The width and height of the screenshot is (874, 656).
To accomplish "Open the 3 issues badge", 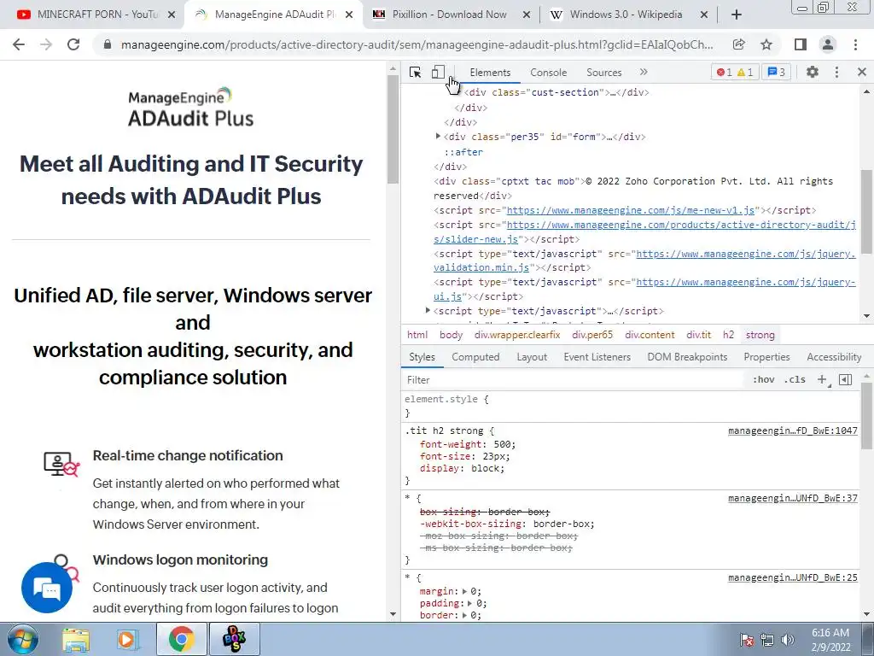I will 776,72.
